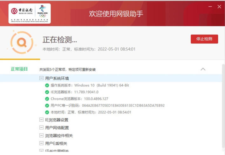Click green check beside Chrome浏览器版本
This screenshot has width=225, height=155.
coord(47,99)
